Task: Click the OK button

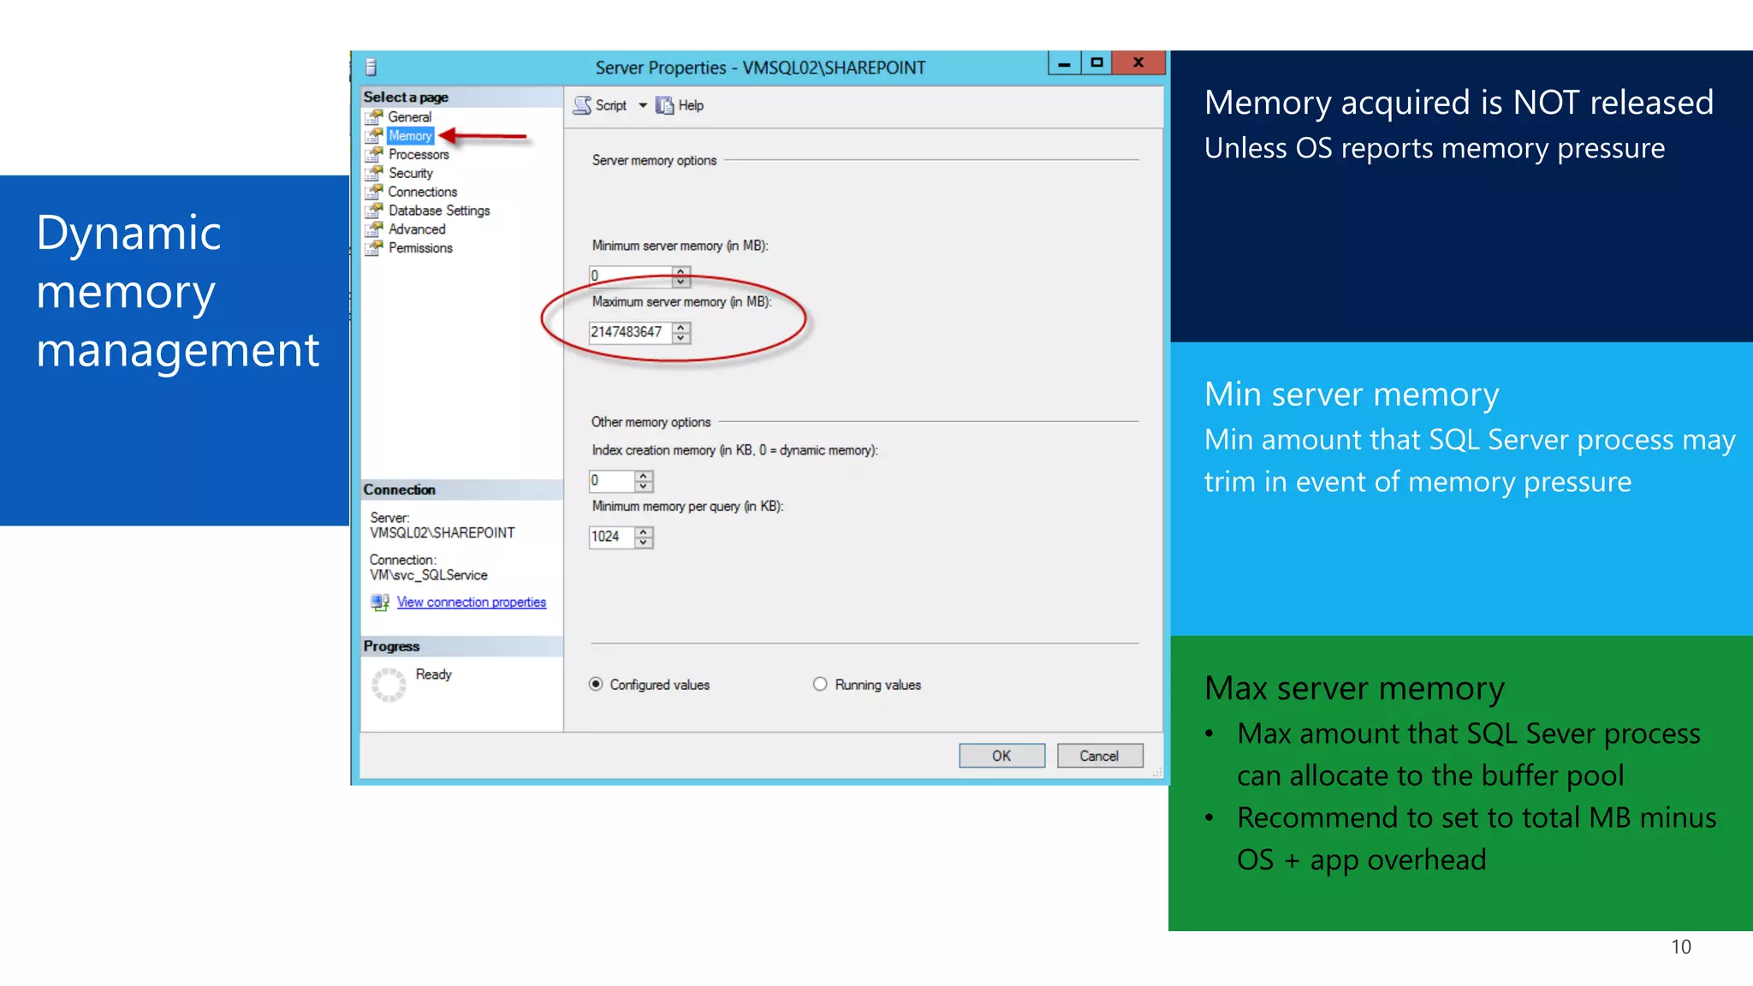Action: pyautogui.click(x=1001, y=756)
